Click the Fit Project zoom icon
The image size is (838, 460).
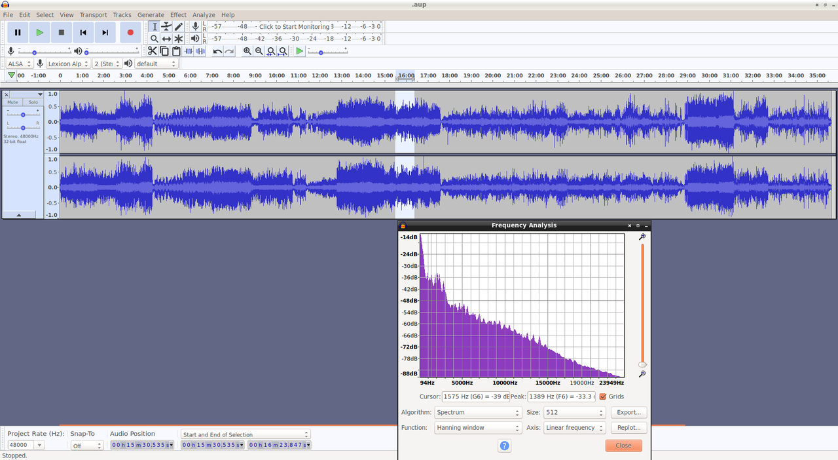point(282,51)
